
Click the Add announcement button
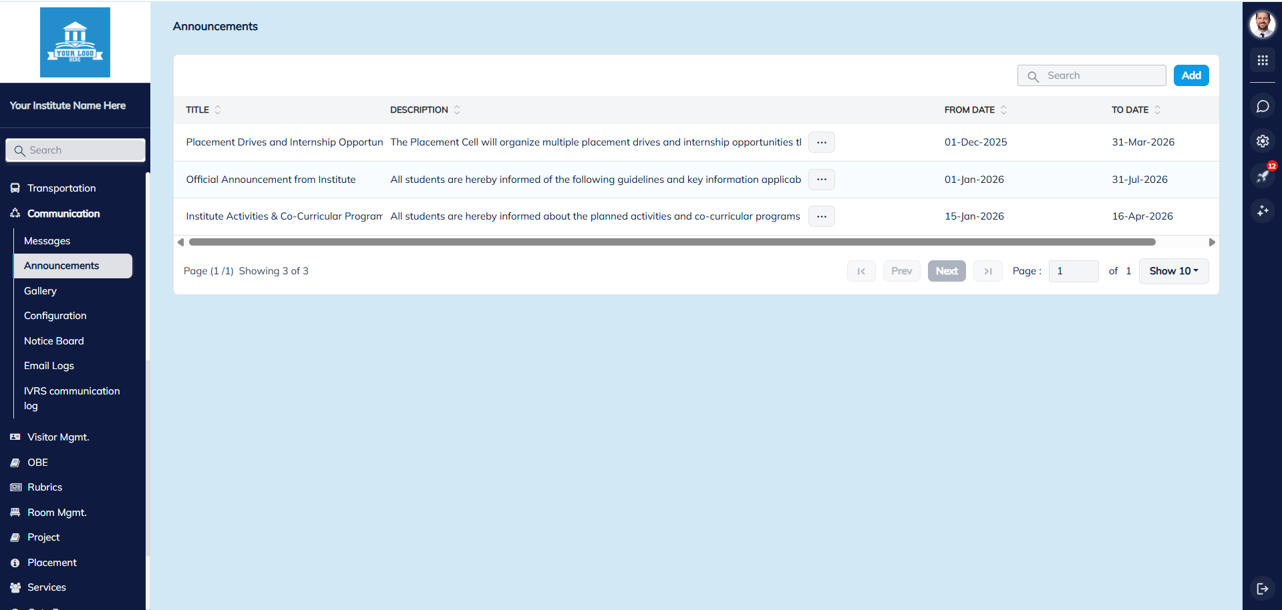[1190, 75]
